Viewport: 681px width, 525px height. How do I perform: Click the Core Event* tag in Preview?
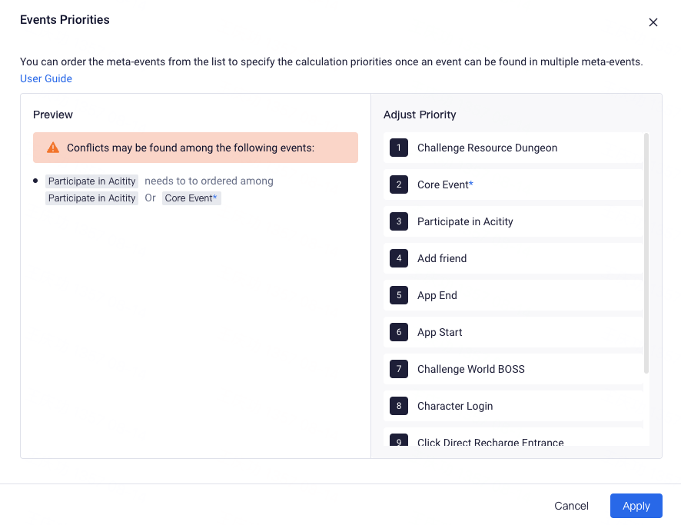(x=191, y=198)
